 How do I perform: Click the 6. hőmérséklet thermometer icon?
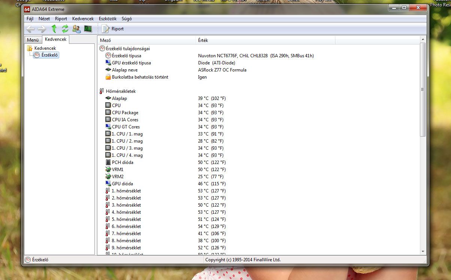click(108, 226)
